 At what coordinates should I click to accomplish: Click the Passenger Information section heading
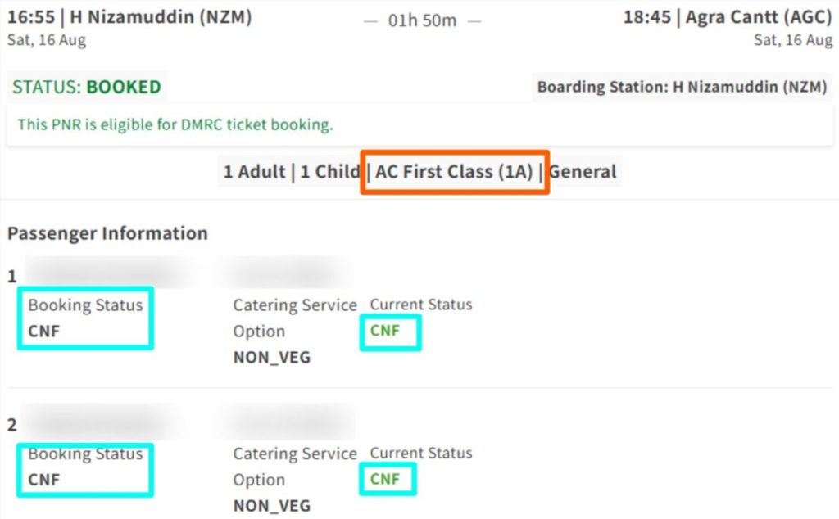(x=107, y=233)
